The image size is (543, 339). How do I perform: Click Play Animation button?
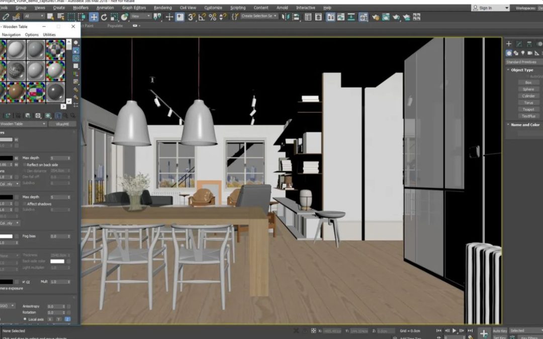coord(455,330)
